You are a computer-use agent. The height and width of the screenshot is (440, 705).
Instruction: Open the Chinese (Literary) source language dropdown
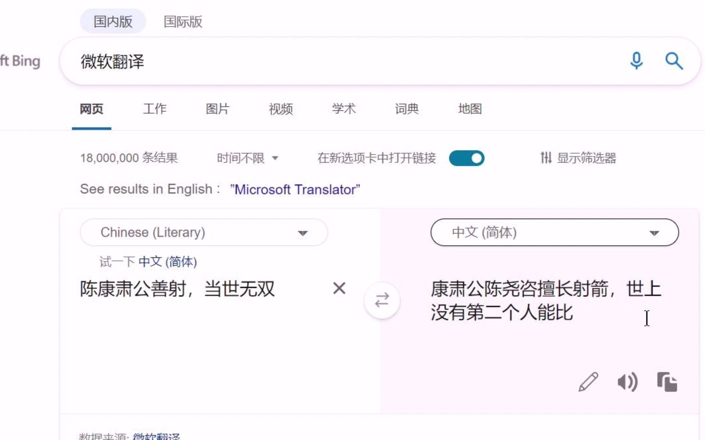tap(204, 232)
